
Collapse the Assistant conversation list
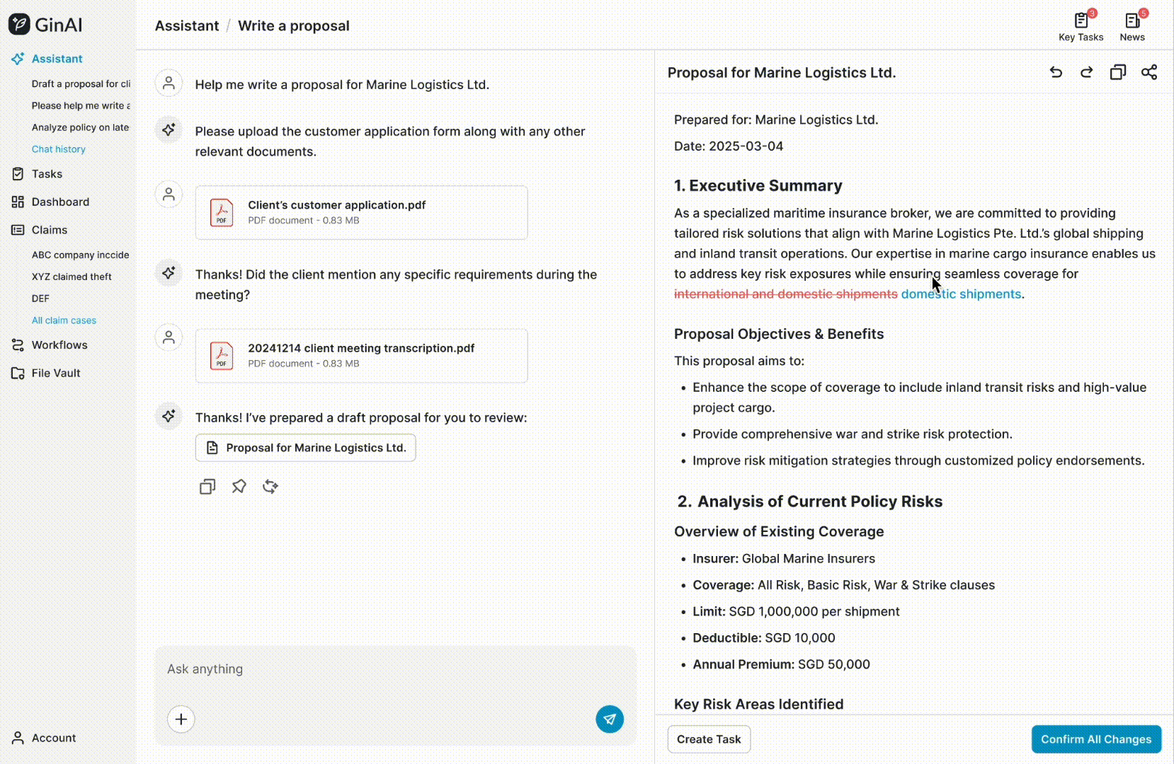click(57, 59)
